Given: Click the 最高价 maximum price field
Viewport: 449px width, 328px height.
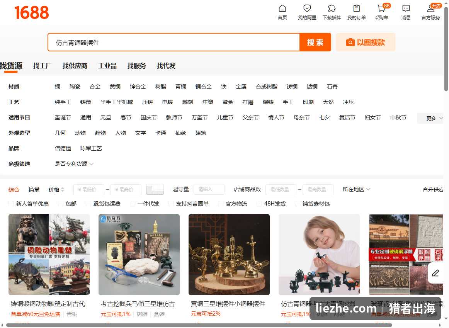Looking at the screenshot, I should [126, 189].
